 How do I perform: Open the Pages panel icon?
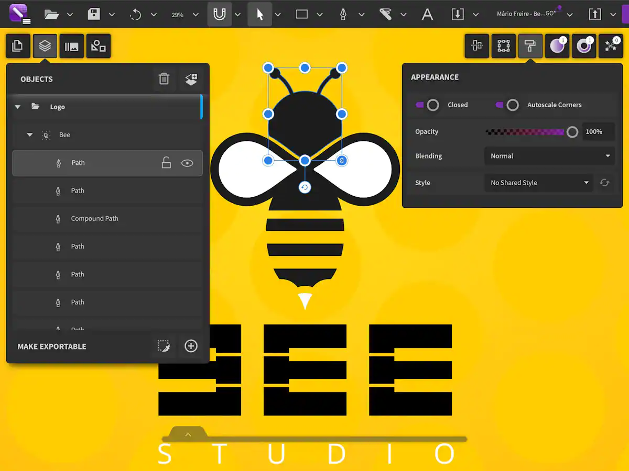18,47
